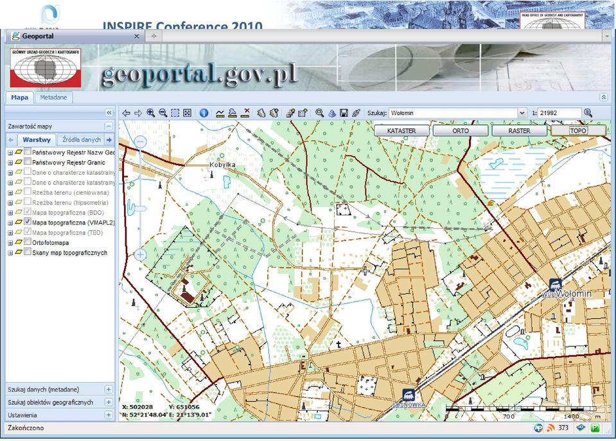
Task: Toggle Mapa topograficzna (BDO) checkbox
Action: [x=28, y=212]
